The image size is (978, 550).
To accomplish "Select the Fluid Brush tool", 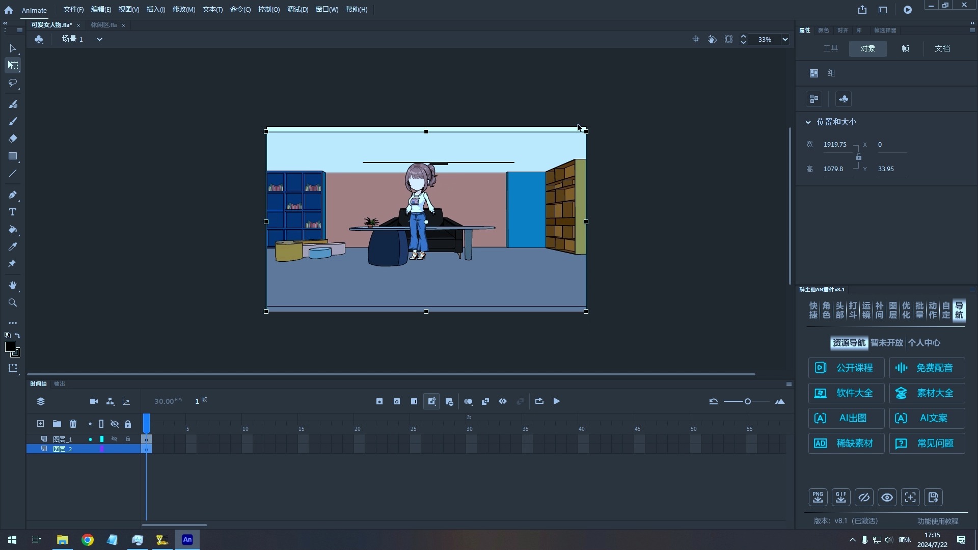I will tap(13, 104).
